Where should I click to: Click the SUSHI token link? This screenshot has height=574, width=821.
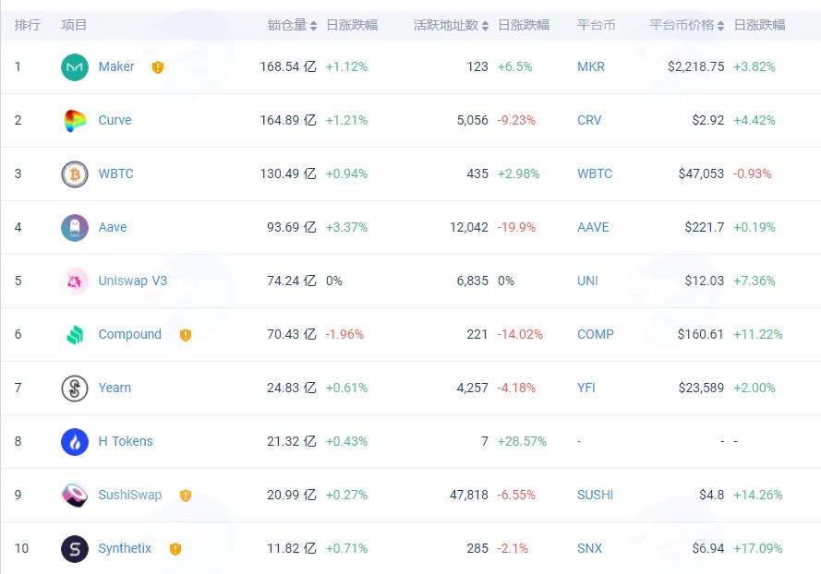[x=595, y=495]
